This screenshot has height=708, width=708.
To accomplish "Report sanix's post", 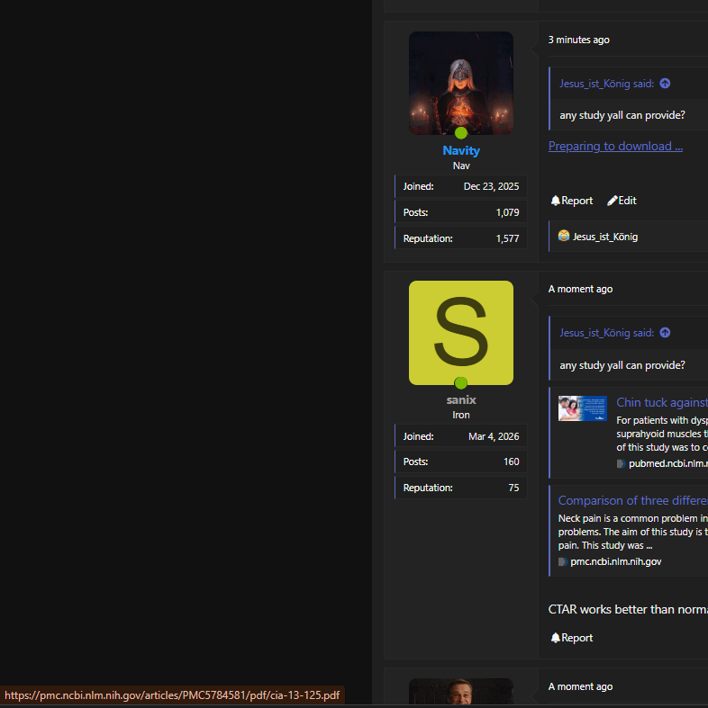I will click(x=572, y=638).
